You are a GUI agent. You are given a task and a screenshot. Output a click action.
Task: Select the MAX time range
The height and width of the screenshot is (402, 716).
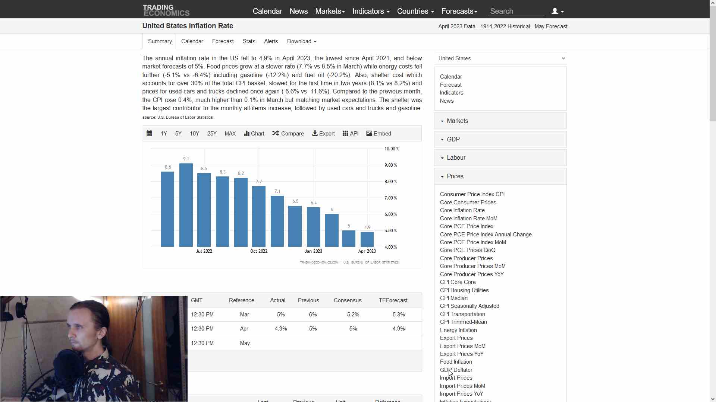click(x=230, y=134)
